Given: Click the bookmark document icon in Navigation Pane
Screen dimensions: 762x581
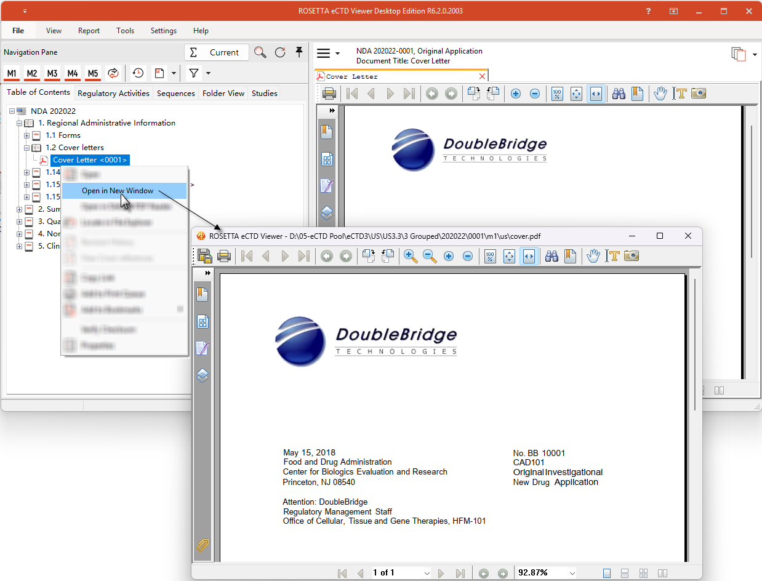Looking at the screenshot, I should (x=159, y=73).
